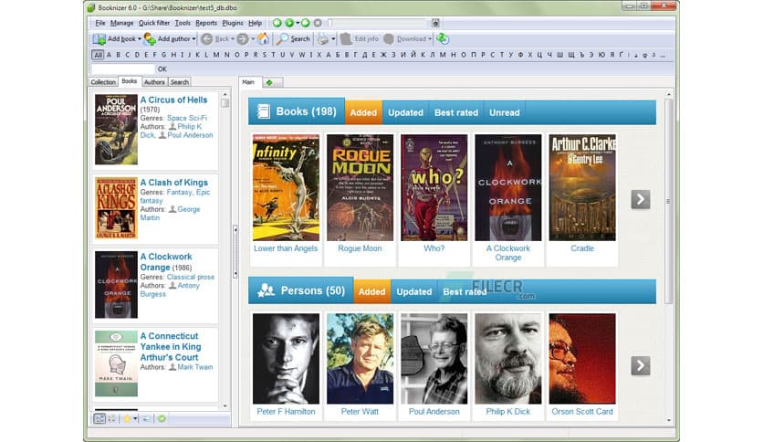The width and height of the screenshot is (763, 442).
Task: Click the progress slider in menu bar
Action: pos(379,23)
